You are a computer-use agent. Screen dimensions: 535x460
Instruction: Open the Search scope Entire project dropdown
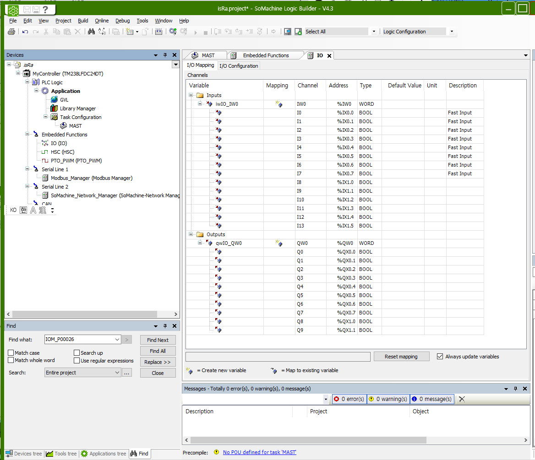pyautogui.click(x=117, y=373)
